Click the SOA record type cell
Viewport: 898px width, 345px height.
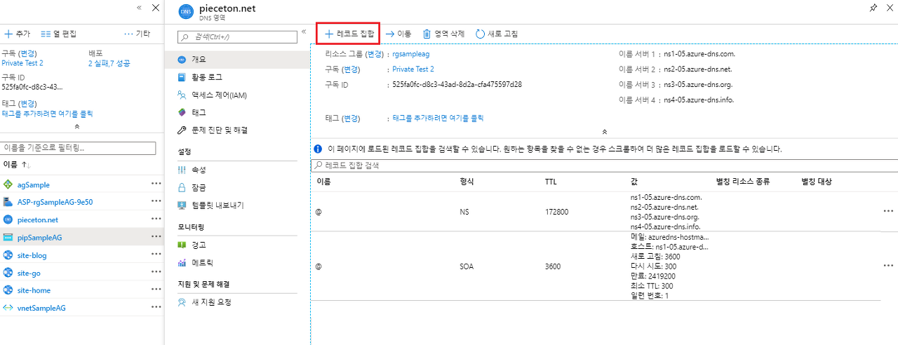pos(467,266)
